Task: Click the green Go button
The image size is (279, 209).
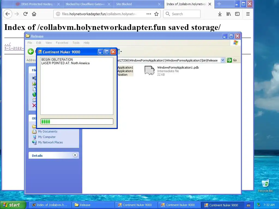Action: 232,60
